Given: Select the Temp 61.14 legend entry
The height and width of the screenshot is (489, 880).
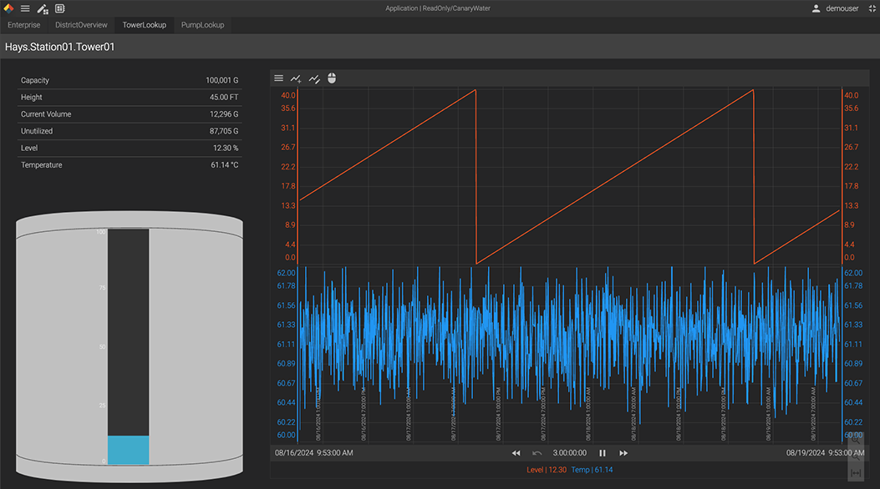Looking at the screenshot, I should click(592, 470).
